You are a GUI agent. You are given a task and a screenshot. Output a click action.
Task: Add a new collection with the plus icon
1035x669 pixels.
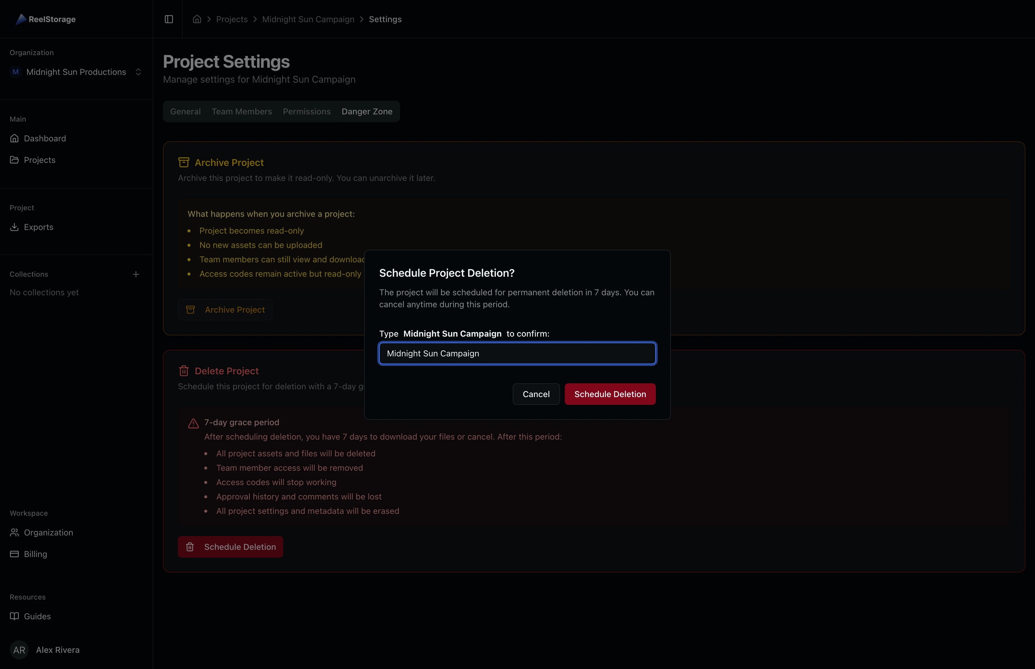(136, 274)
